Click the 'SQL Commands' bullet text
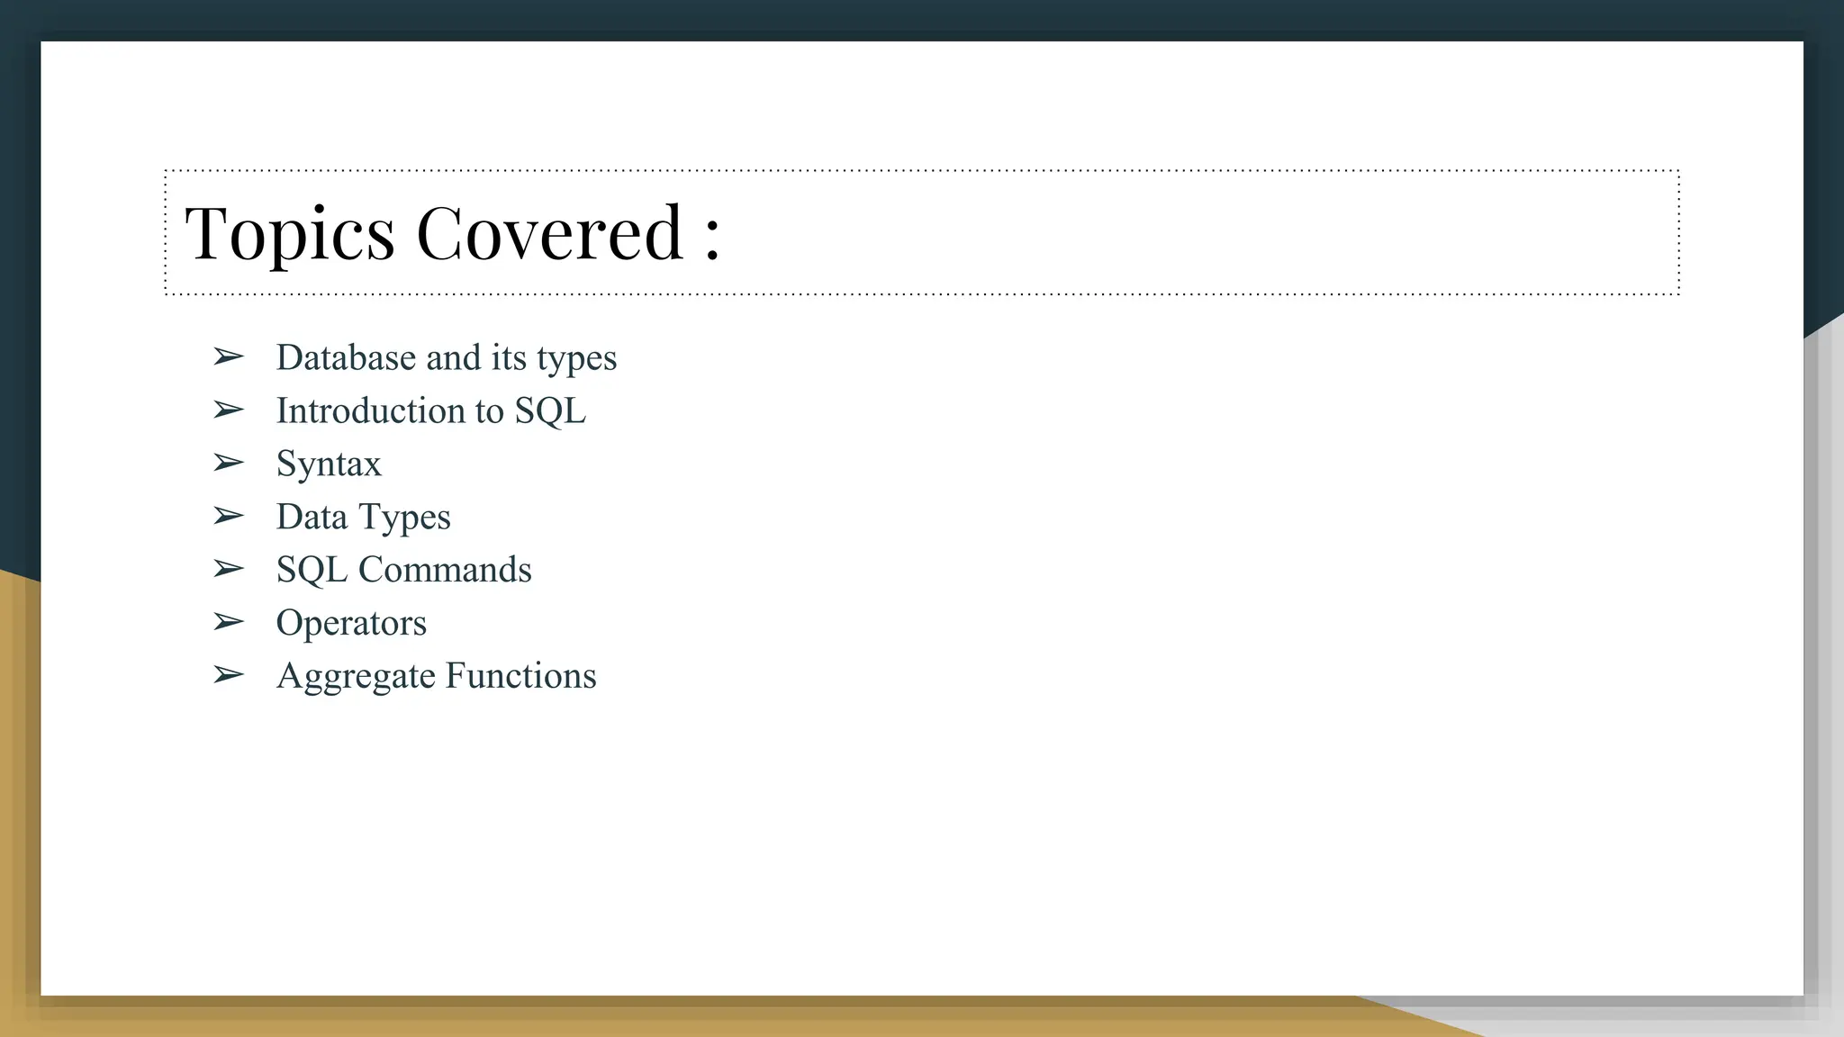 (x=403, y=570)
